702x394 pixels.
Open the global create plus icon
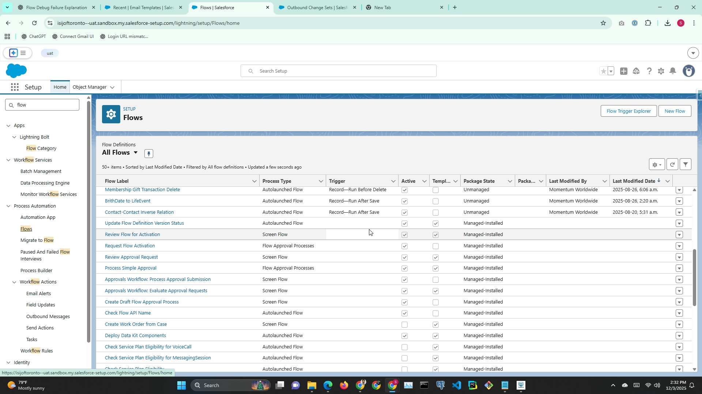click(624, 71)
